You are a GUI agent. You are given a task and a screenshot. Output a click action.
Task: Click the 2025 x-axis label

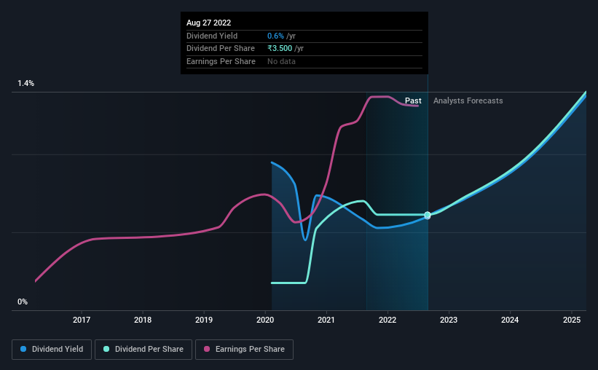click(x=571, y=319)
